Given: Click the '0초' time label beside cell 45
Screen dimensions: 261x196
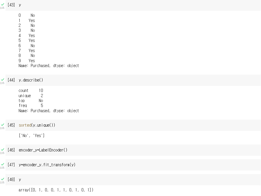Looking at the screenshot, I should (x=2, y=128).
